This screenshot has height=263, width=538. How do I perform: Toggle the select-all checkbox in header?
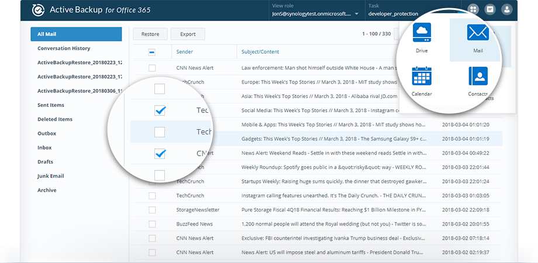tap(152, 52)
